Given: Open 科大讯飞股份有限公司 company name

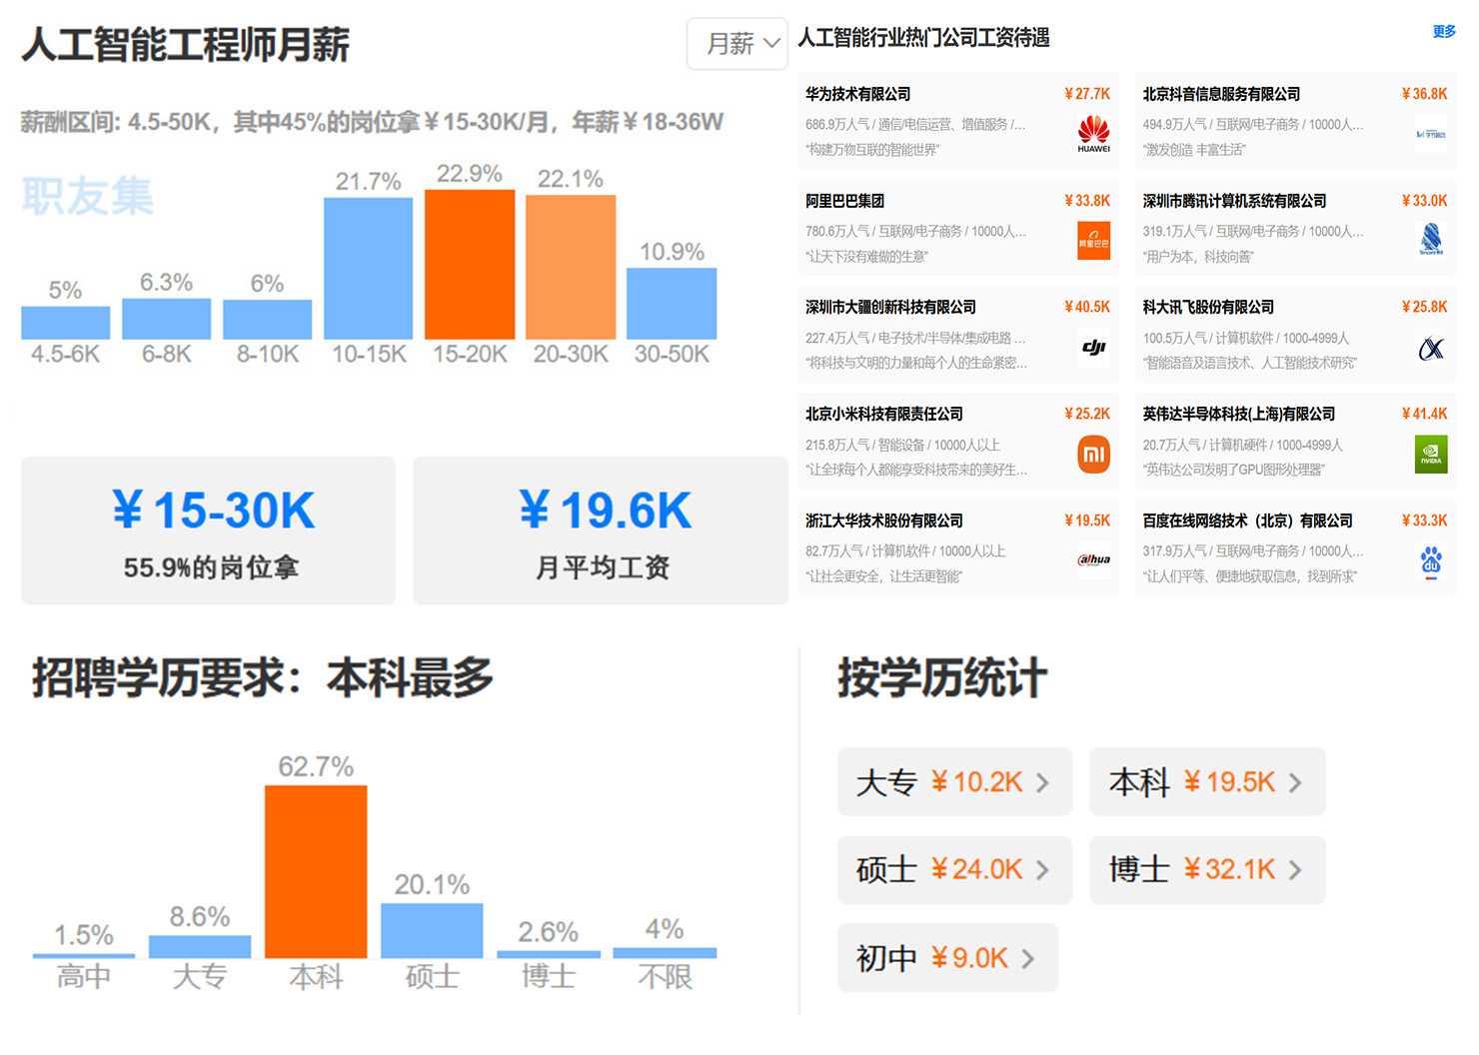Looking at the screenshot, I should tap(1208, 307).
